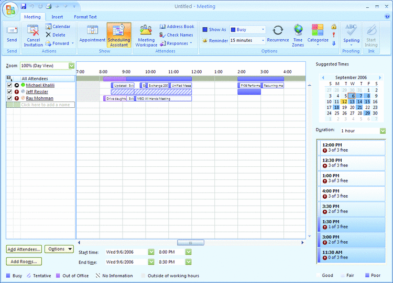Toggle the Ray Mohrman attendee checkbox

click(10, 98)
